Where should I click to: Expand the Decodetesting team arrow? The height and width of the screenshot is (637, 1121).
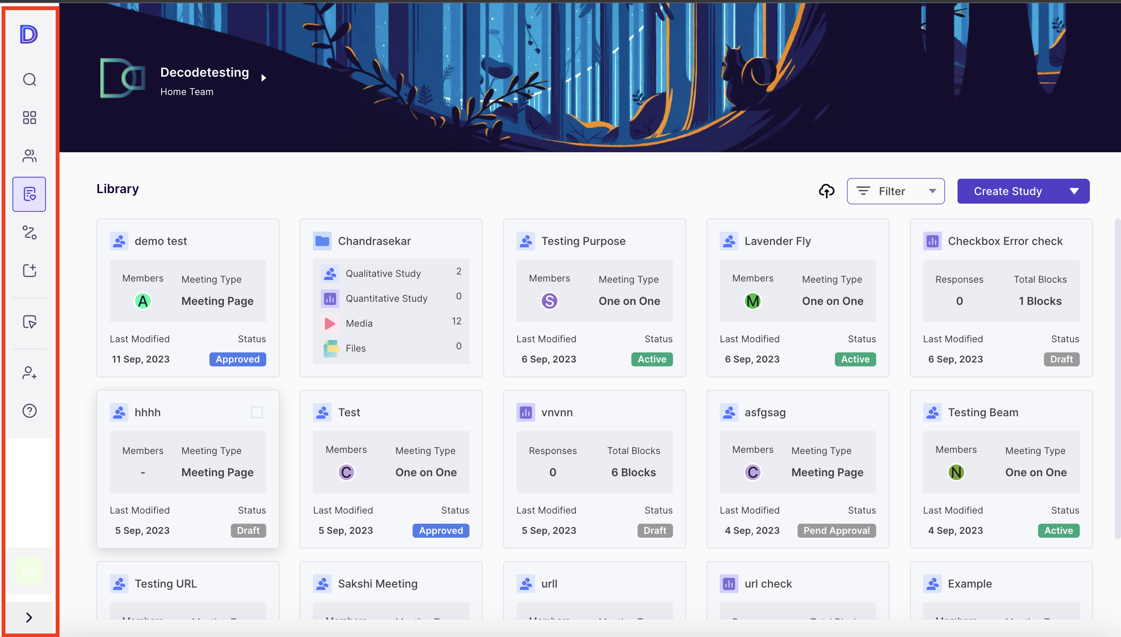264,78
